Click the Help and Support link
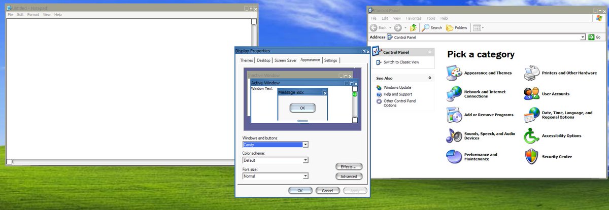 click(x=398, y=94)
